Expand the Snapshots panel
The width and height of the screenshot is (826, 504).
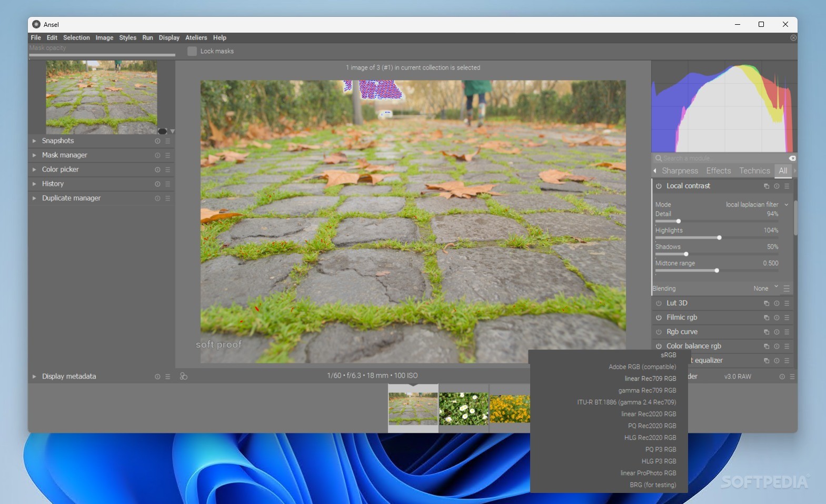coord(34,141)
